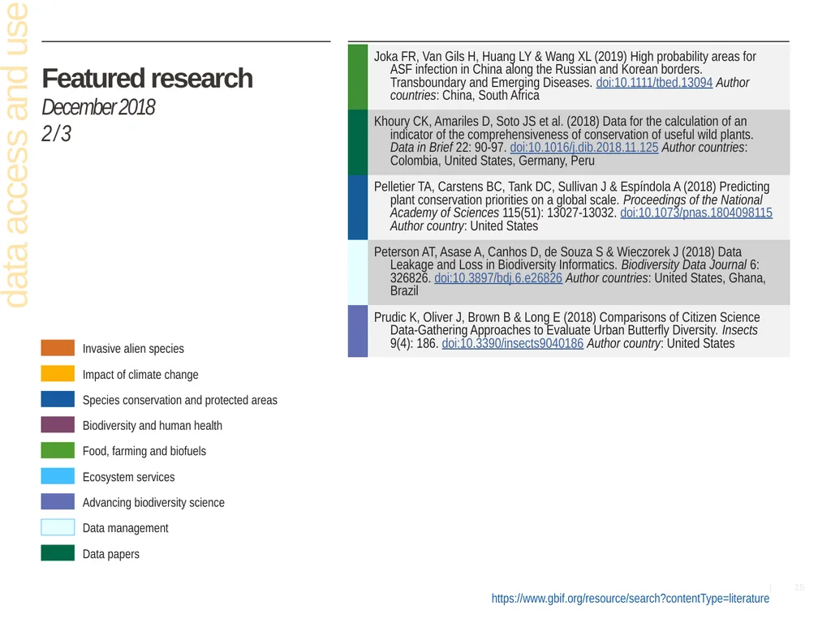Click the purple Biodiversity and human health swatch

(x=58, y=425)
